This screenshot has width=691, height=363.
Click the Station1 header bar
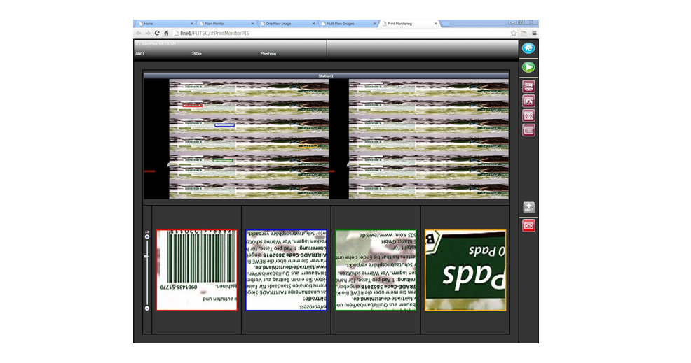pyautogui.click(x=326, y=76)
